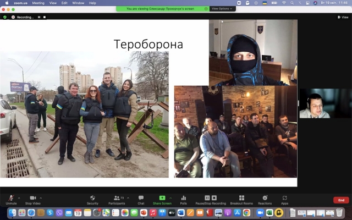Open Calendar from the Dock
Screen dimensions: 352x220
pyautogui.click(x=78, y=212)
